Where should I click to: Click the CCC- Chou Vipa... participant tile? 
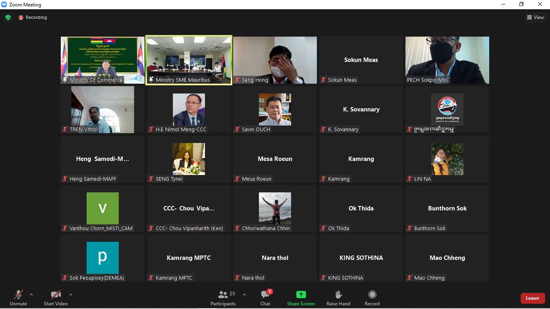189,208
